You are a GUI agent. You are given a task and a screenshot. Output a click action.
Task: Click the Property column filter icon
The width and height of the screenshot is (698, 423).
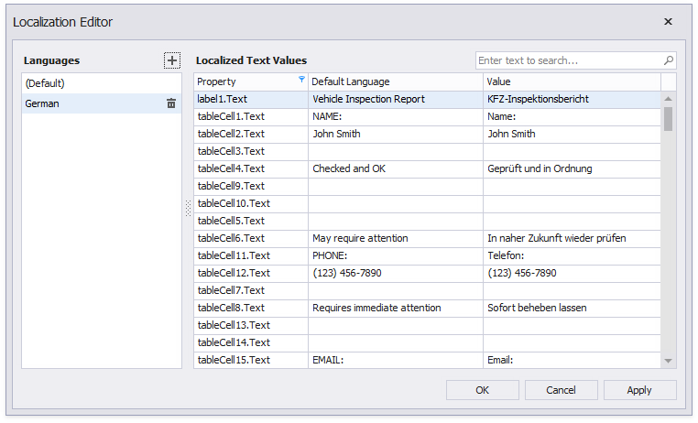pos(302,81)
